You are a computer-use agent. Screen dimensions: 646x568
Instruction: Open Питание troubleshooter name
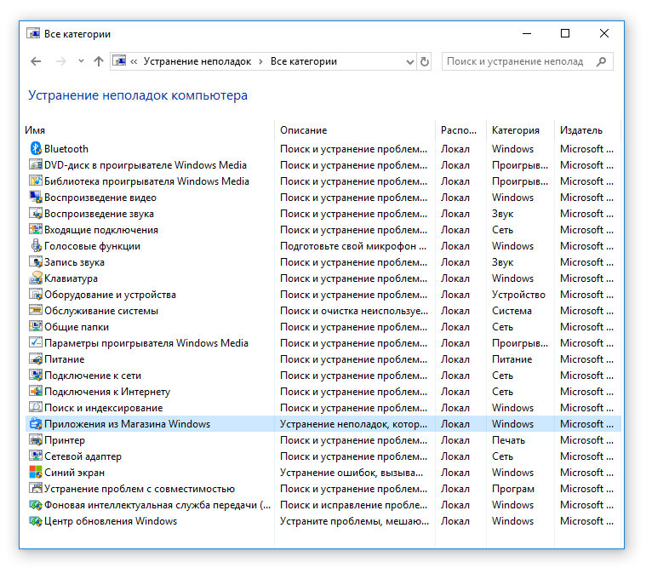click(64, 359)
